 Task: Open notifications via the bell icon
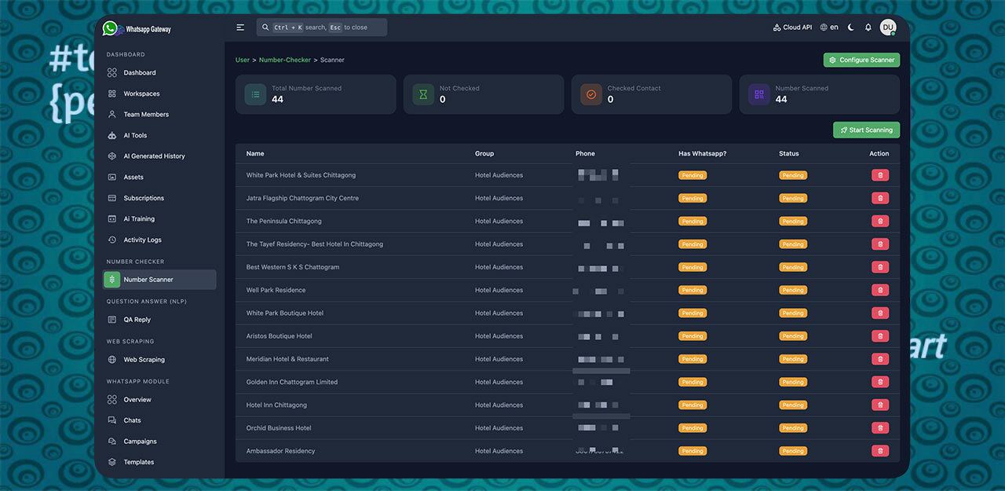[x=868, y=27]
